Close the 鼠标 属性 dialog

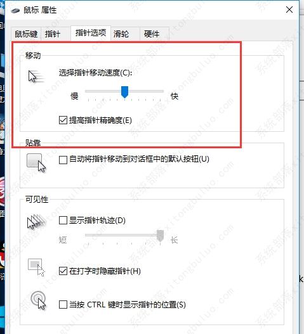coord(289,10)
